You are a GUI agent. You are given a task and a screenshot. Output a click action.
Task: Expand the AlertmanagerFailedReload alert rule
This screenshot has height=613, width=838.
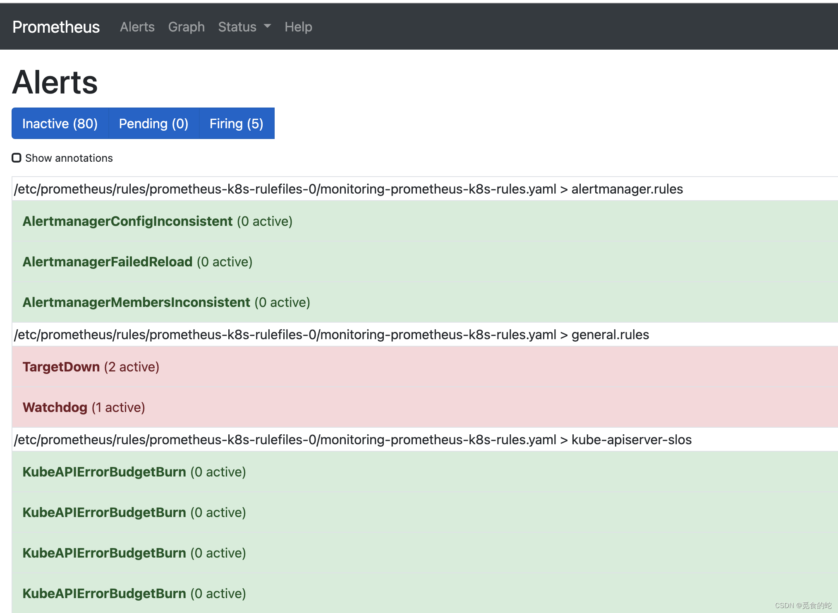pyautogui.click(x=425, y=262)
